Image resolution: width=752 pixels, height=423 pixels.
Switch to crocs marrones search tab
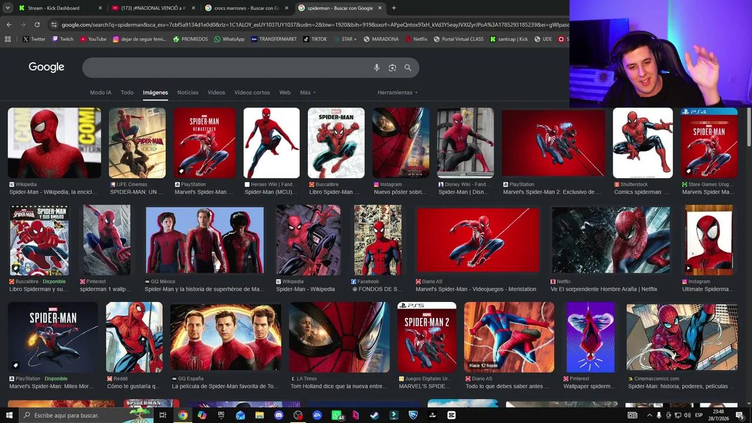point(247,8)
